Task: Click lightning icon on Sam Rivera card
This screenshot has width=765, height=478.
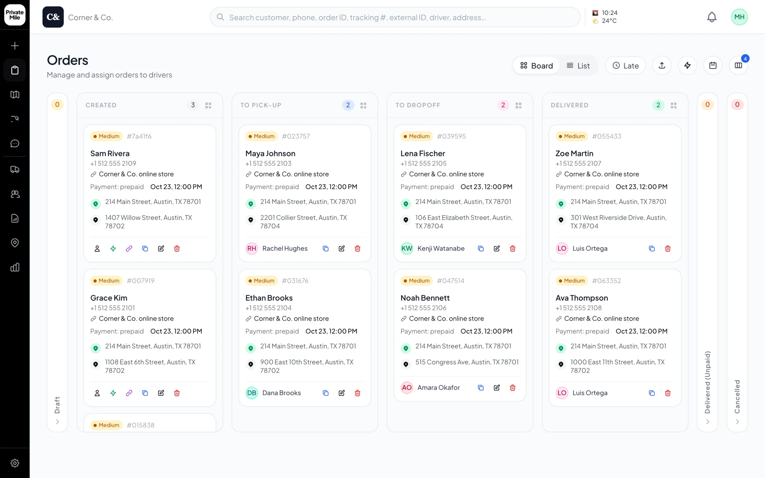Action: [x=113, y=249]
